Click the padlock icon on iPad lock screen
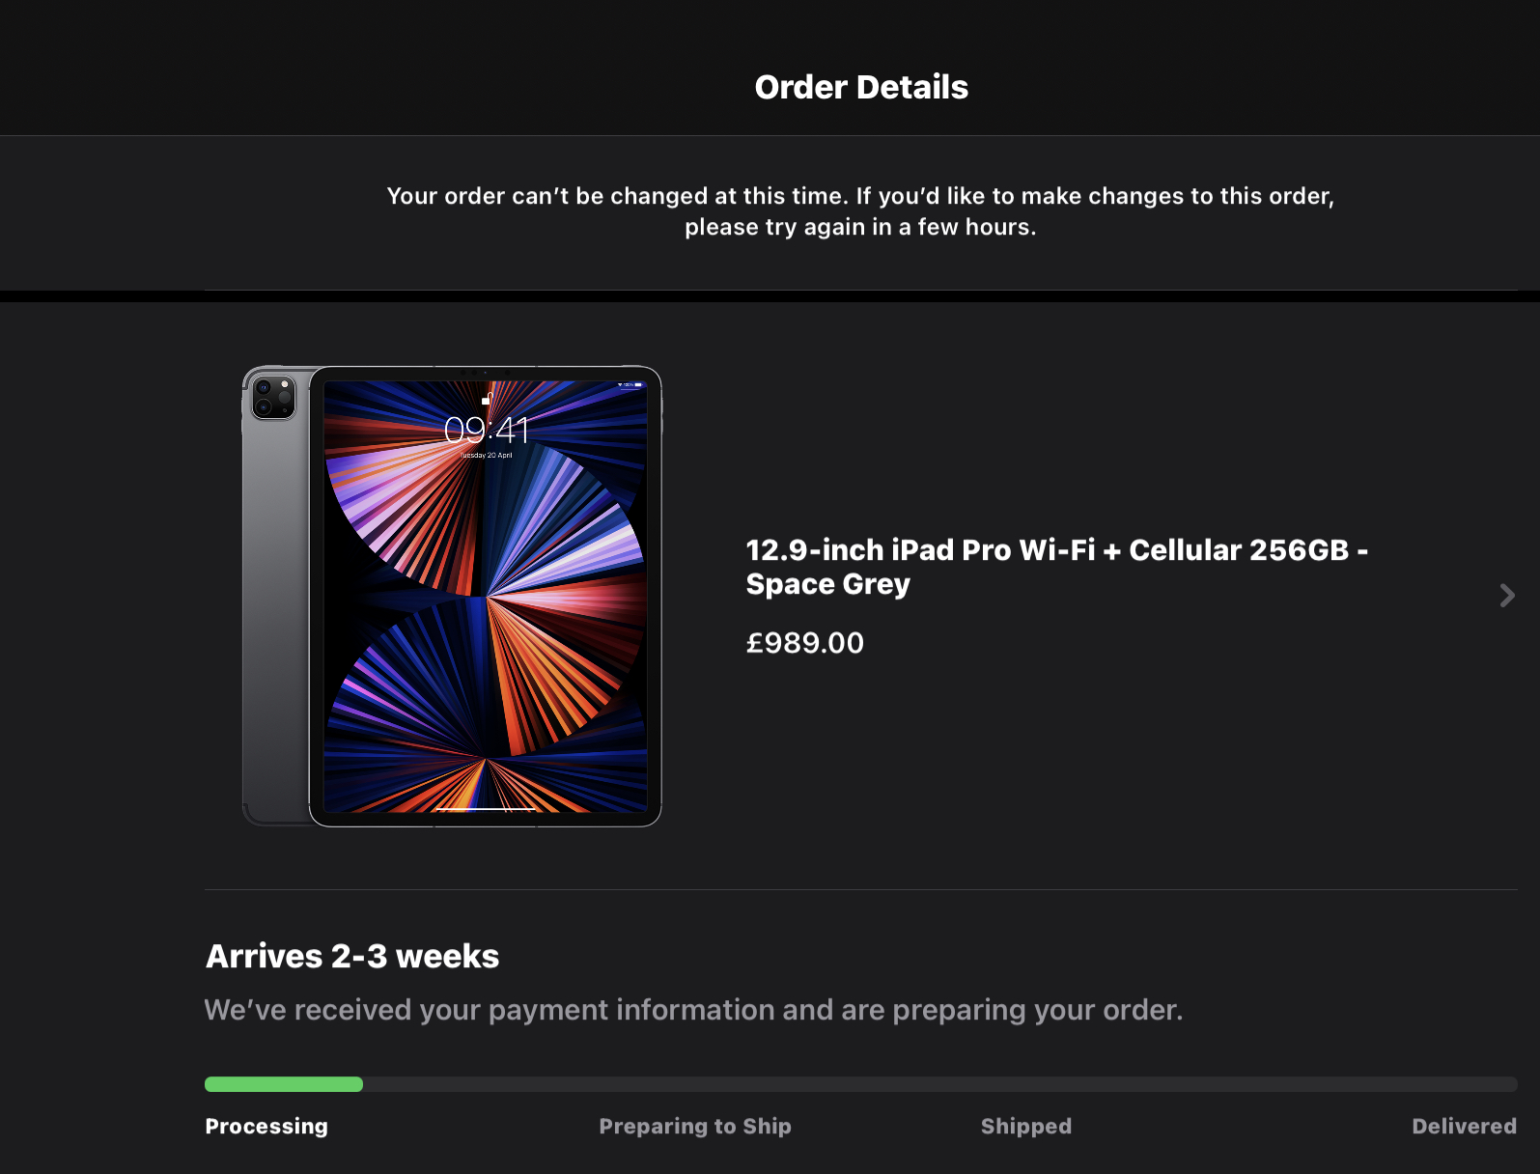This screenshot has width=1540, height=1174. [487, 399]
